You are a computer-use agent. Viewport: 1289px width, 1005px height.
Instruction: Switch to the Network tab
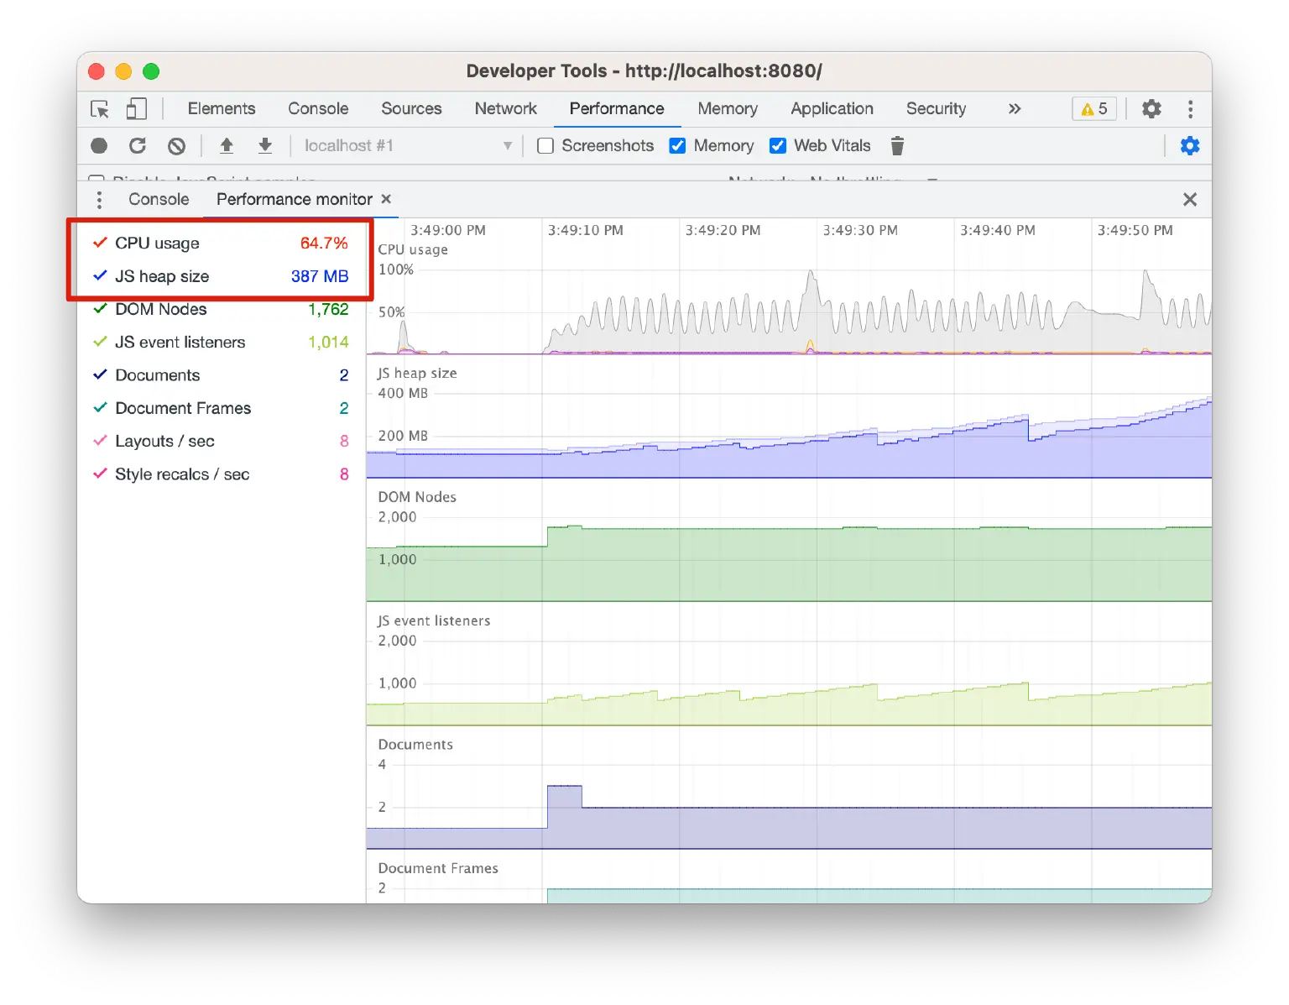coord(505,109)
